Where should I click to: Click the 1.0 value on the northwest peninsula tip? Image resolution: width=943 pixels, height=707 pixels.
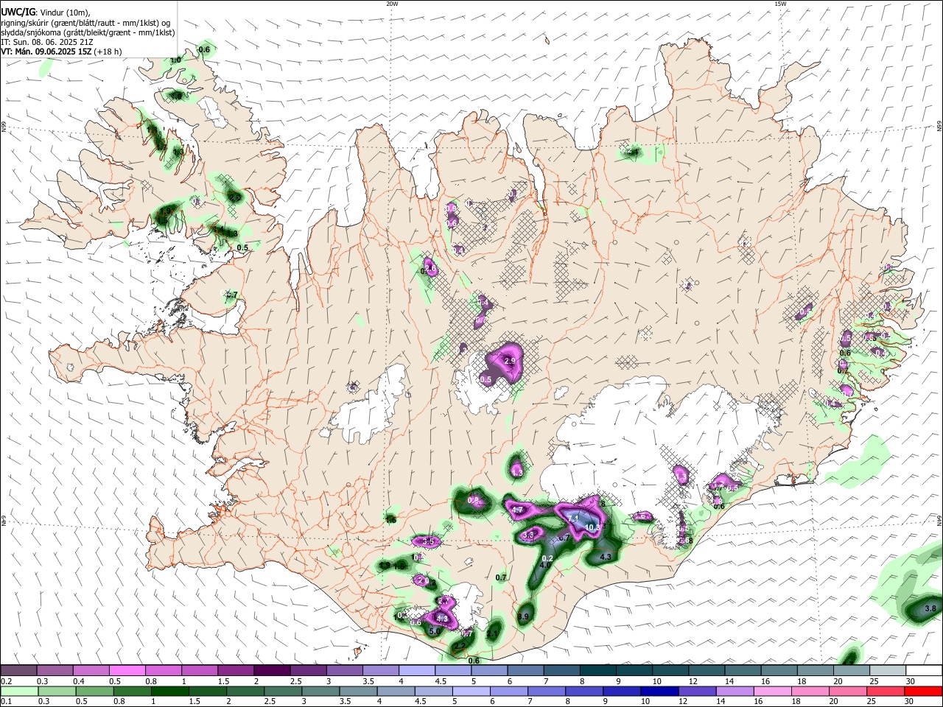click(x=175, y=60)
